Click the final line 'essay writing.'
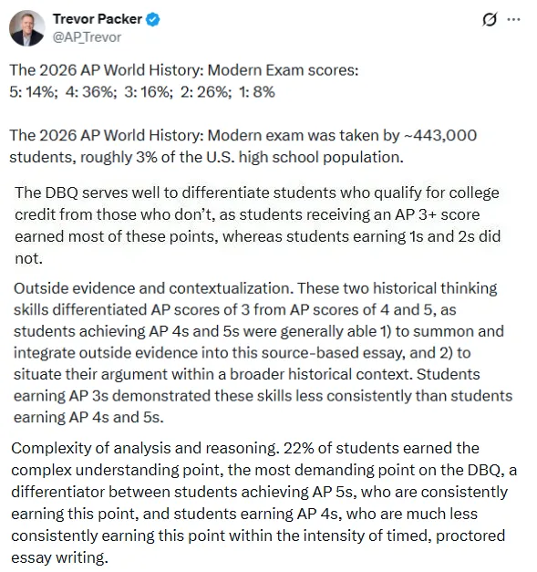The image size is (537, 572). tap(60, 557)
